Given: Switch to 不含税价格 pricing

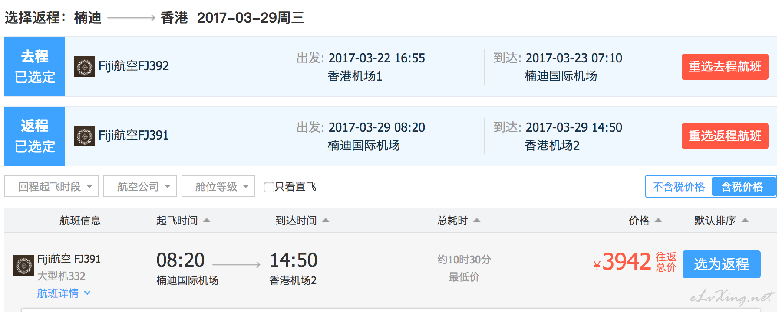Looking at the screenshot, I should pyautogui.click(x=679, y=187).
